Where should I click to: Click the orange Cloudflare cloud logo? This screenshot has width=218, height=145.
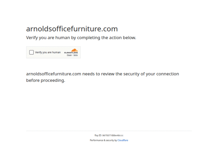74,50
